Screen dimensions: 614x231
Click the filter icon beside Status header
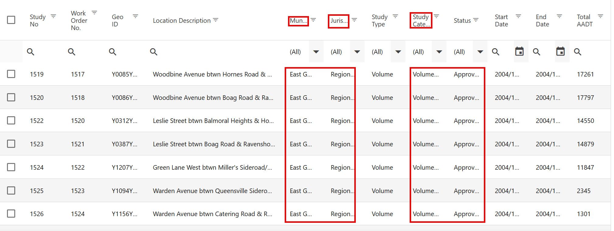(x=476, y=20)
